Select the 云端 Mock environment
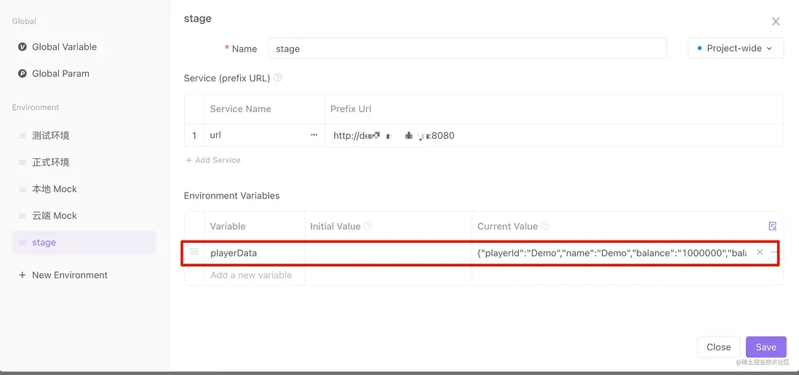 click(x=55, y=216)
